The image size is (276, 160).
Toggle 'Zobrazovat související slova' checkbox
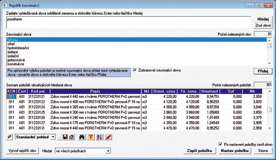tap(135, 70)
